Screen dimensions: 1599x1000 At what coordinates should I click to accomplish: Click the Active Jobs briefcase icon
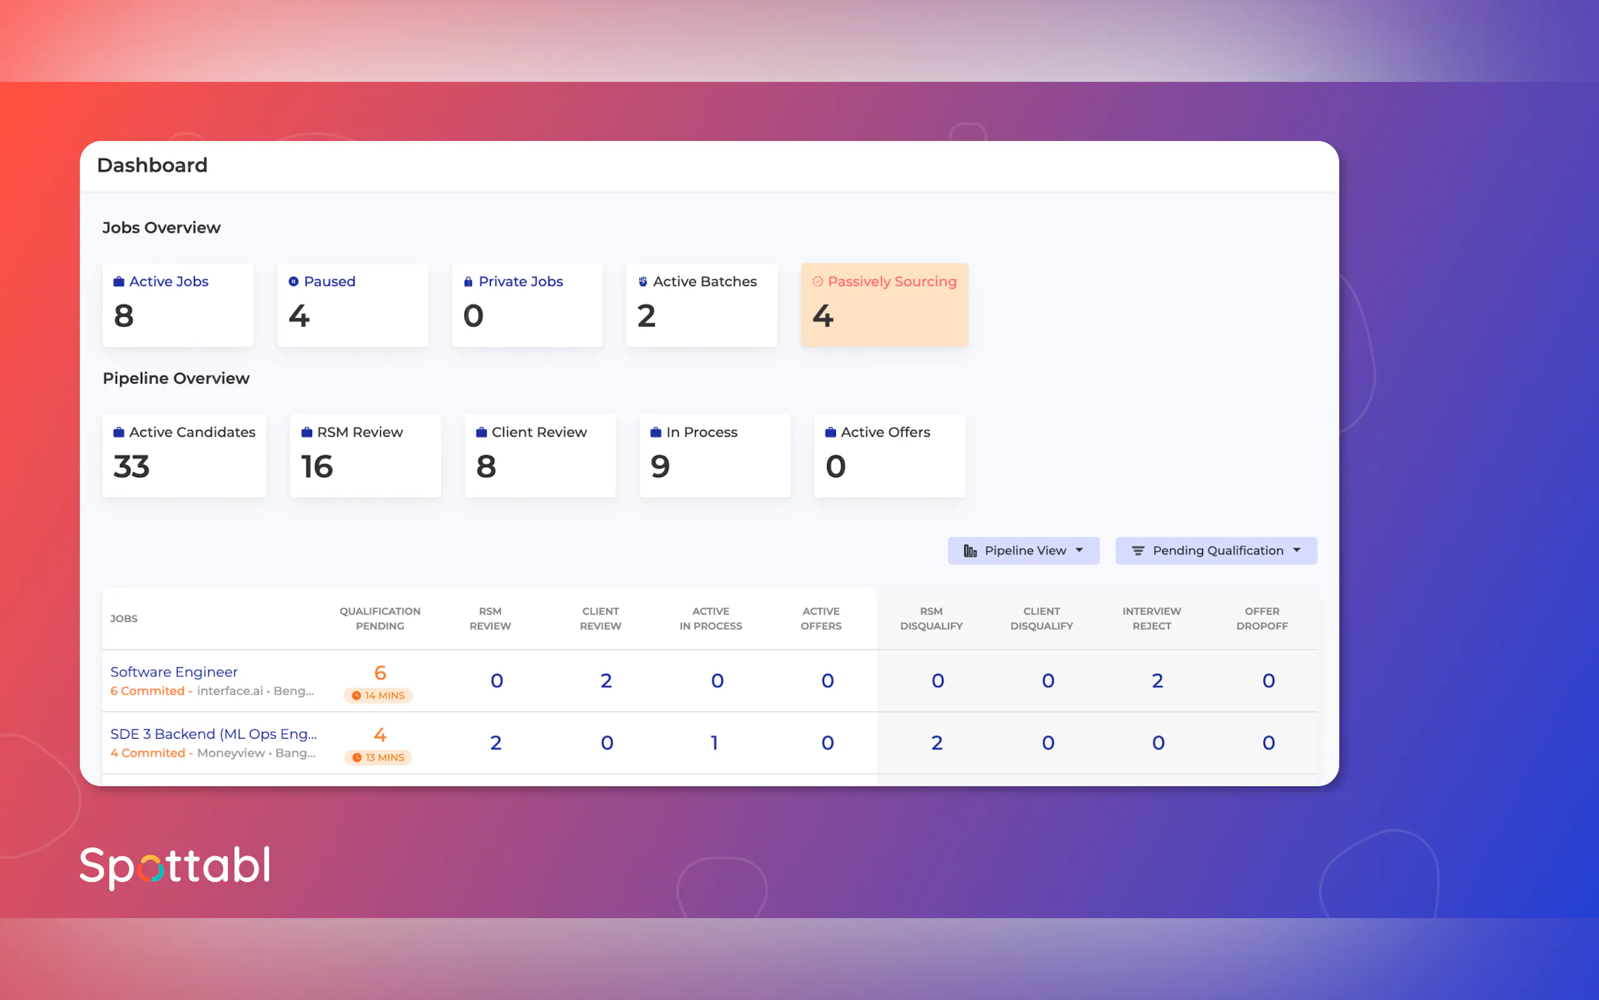click(x=119, y=281)
